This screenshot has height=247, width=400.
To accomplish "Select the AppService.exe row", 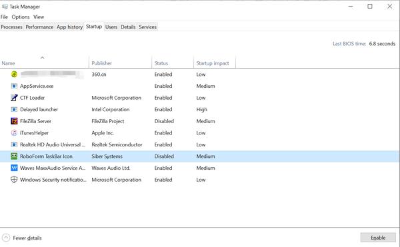I will click(200, 86).
